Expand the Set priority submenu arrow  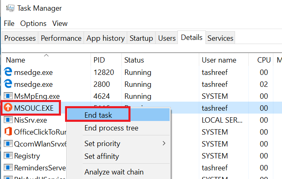(x=164, y=143)
